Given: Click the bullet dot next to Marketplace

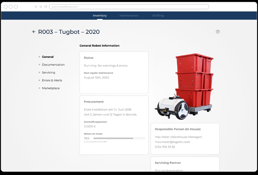Looking at the screenshot, I should 39,88.
